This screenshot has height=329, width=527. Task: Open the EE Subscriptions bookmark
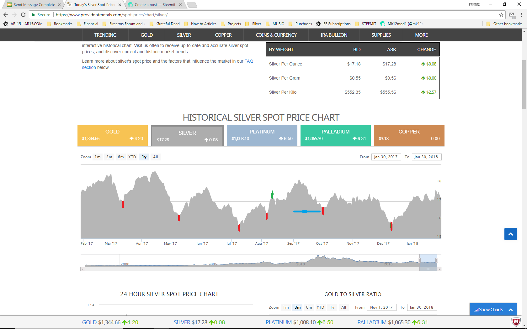333,24
